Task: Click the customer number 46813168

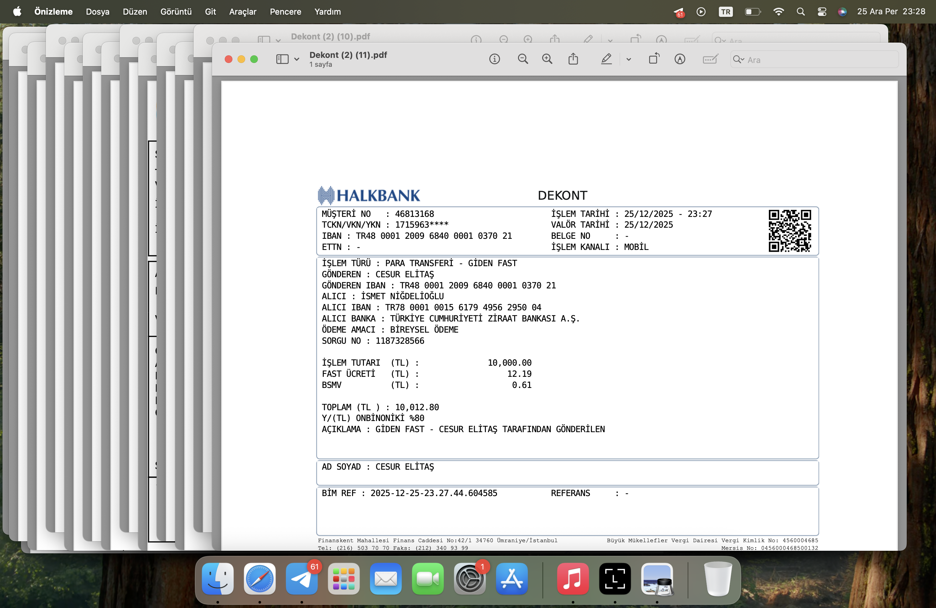Action: (415, 214)
